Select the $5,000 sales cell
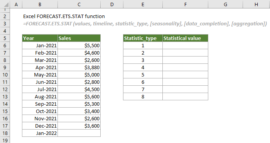 click(x=79, y=75)
